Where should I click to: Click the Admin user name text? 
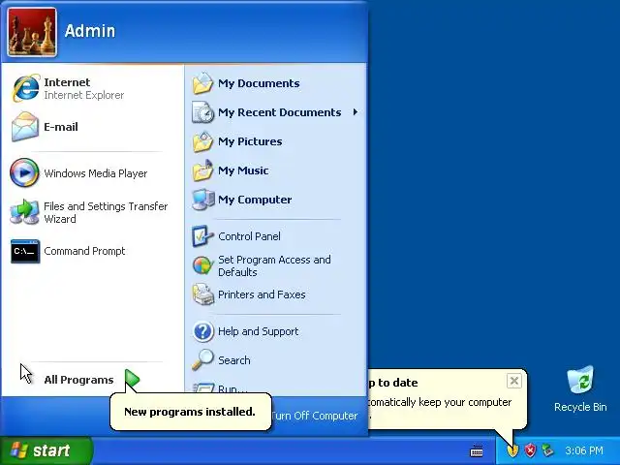click(90, 31)
